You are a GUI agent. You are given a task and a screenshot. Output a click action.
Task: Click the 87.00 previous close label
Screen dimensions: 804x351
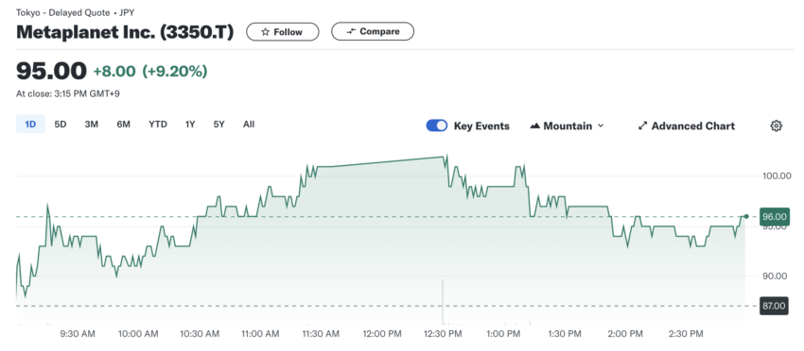click(775, 306)
